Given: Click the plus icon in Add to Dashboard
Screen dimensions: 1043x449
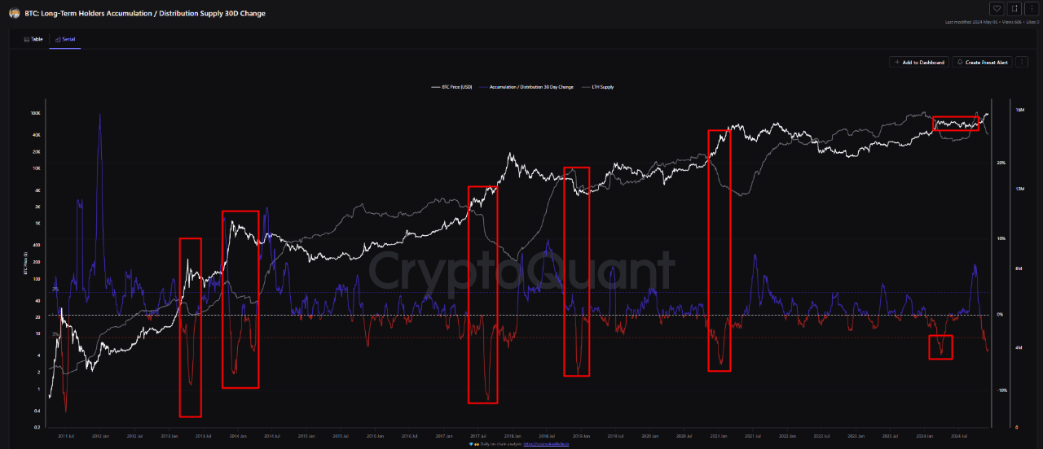Looking at the screenshot, I should coord(897,62).
